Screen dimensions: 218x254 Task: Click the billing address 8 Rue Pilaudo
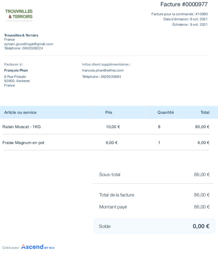click(x=15, y=77)
